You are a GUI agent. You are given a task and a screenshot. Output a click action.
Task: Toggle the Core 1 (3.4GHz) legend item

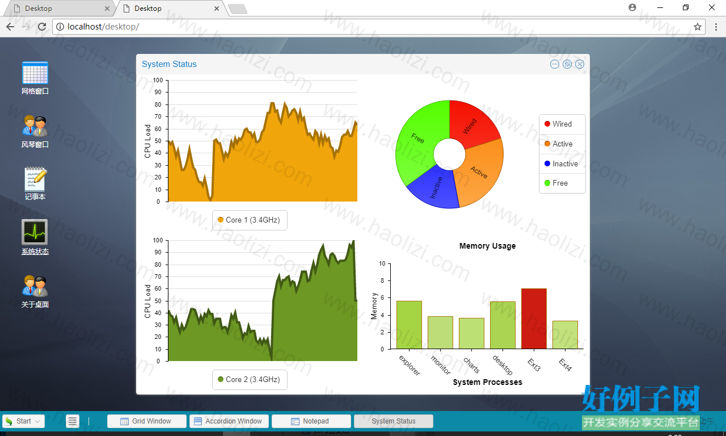tap(250, 220)
